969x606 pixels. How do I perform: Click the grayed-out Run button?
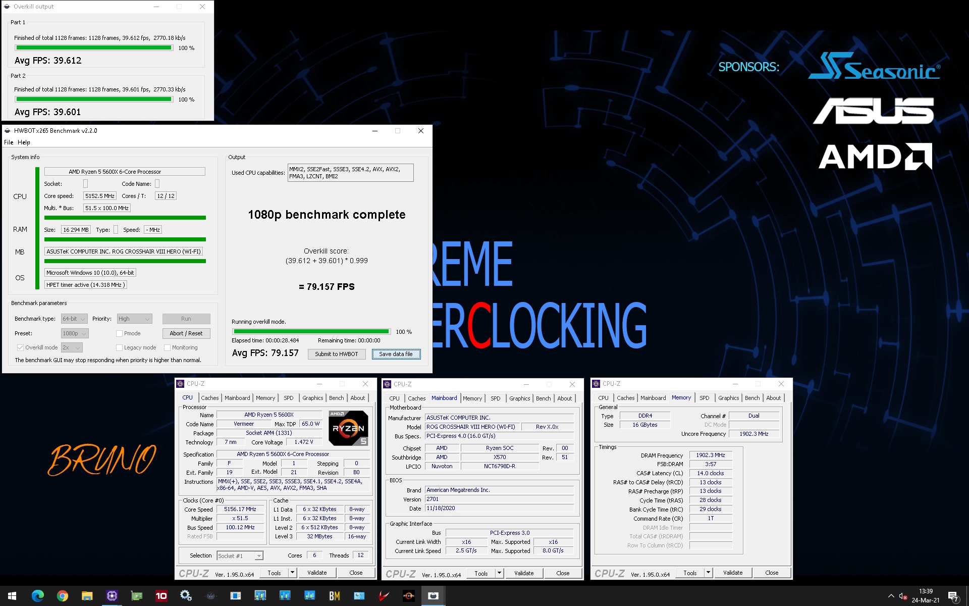tap(186, 319)
